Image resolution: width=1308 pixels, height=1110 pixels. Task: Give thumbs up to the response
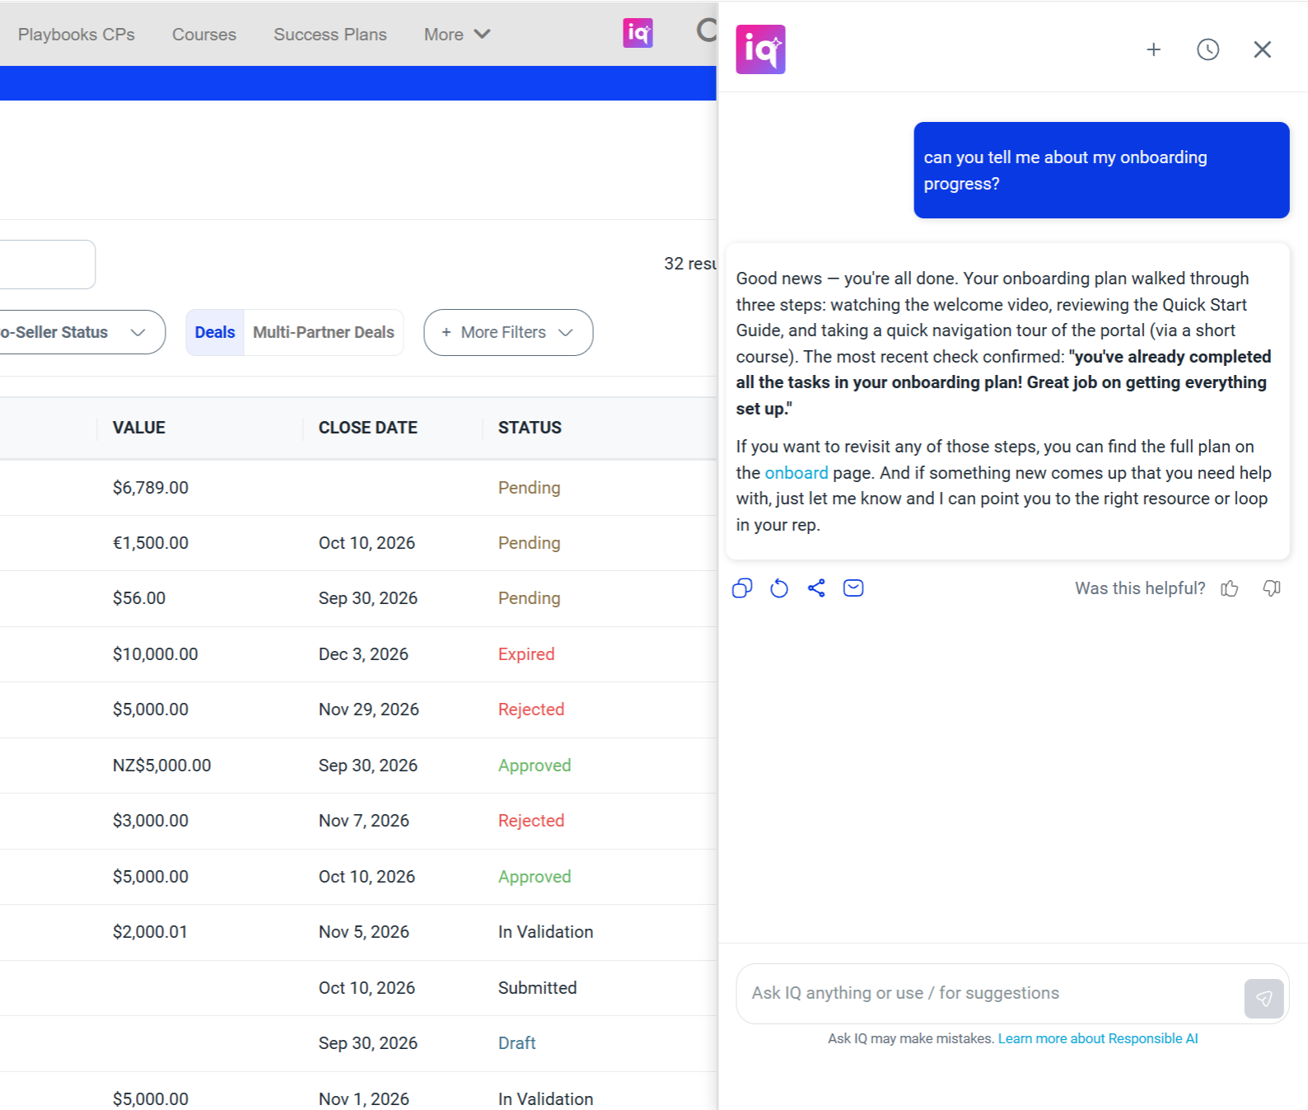click(x=1230, y=588)
